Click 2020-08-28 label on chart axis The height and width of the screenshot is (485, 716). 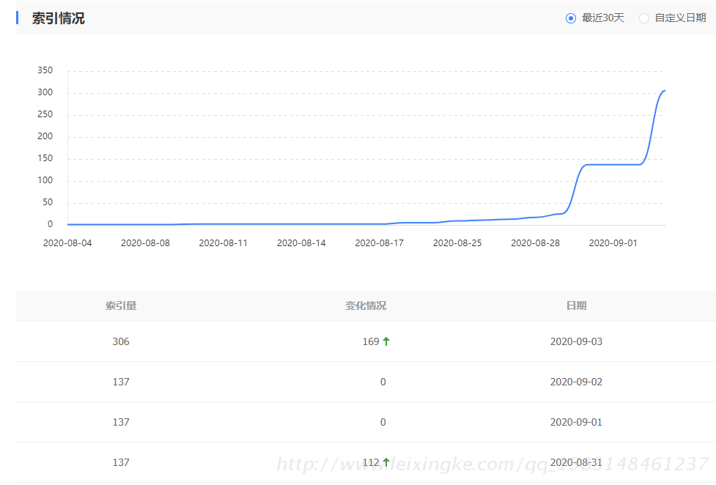pyautogui.click(x=535, y=242)
